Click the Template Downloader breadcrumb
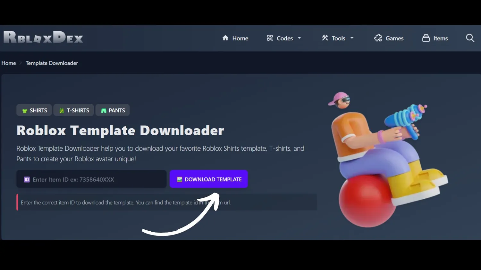This screenshot has width=481, height=270. click(52, 63)
